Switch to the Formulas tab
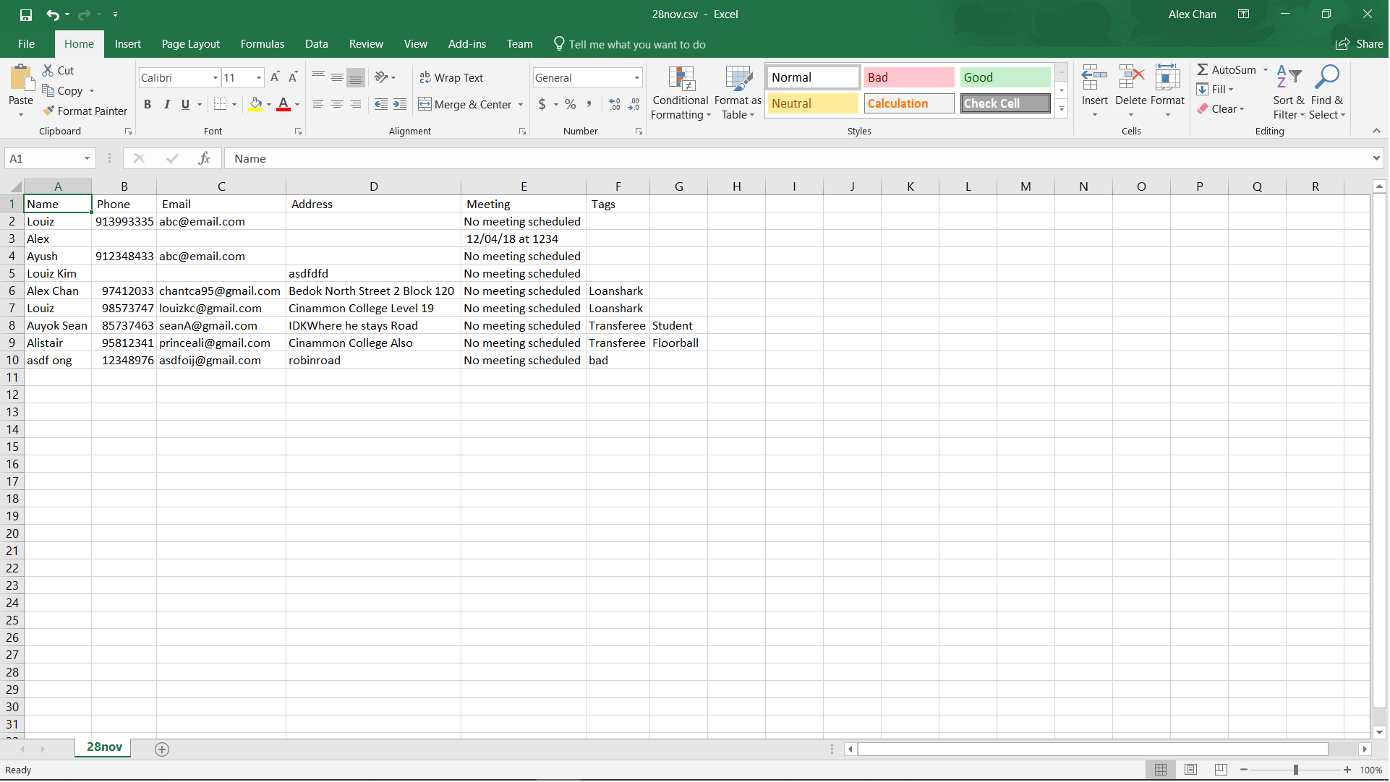Viewport: 1390px width, 782px height. (x=263, y=44)
